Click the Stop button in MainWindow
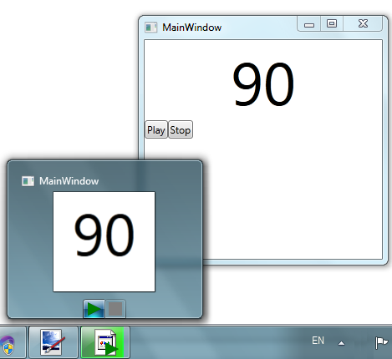The height and width of the screenshot is (359, 392). 181,129
